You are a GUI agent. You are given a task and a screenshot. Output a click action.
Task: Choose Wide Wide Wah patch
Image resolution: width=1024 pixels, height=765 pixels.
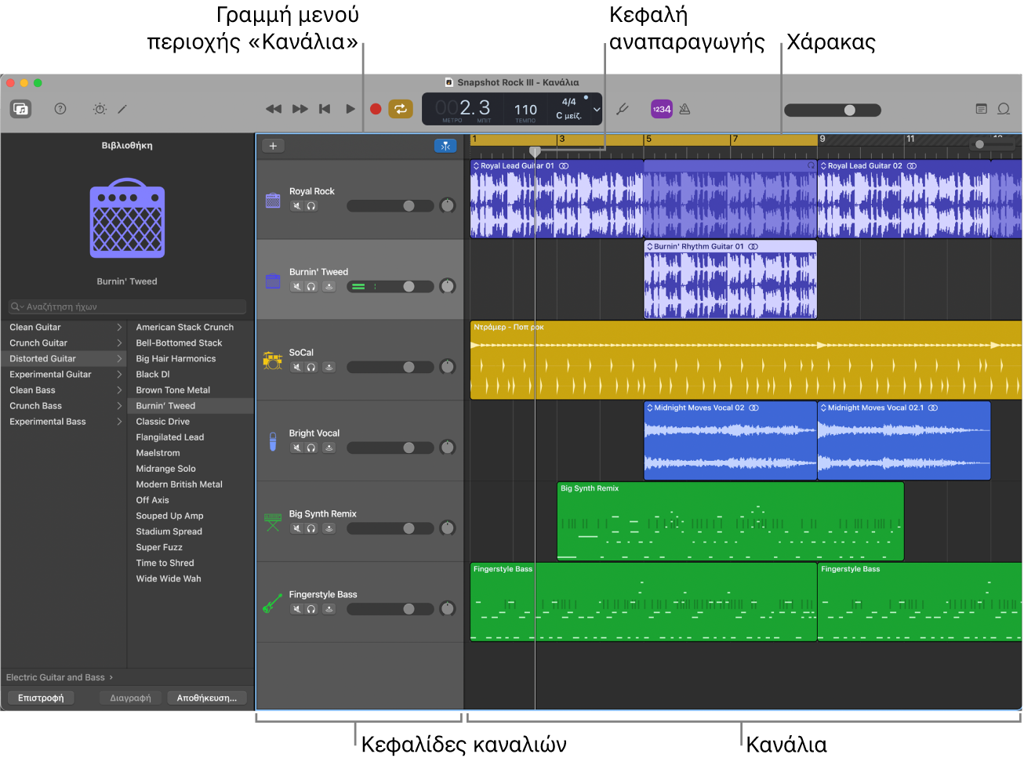click(169, 578)
